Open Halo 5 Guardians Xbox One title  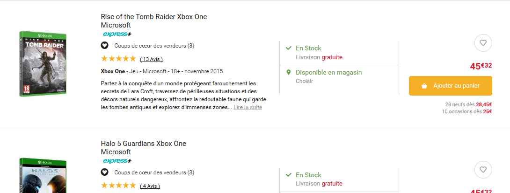coord(143,144)
